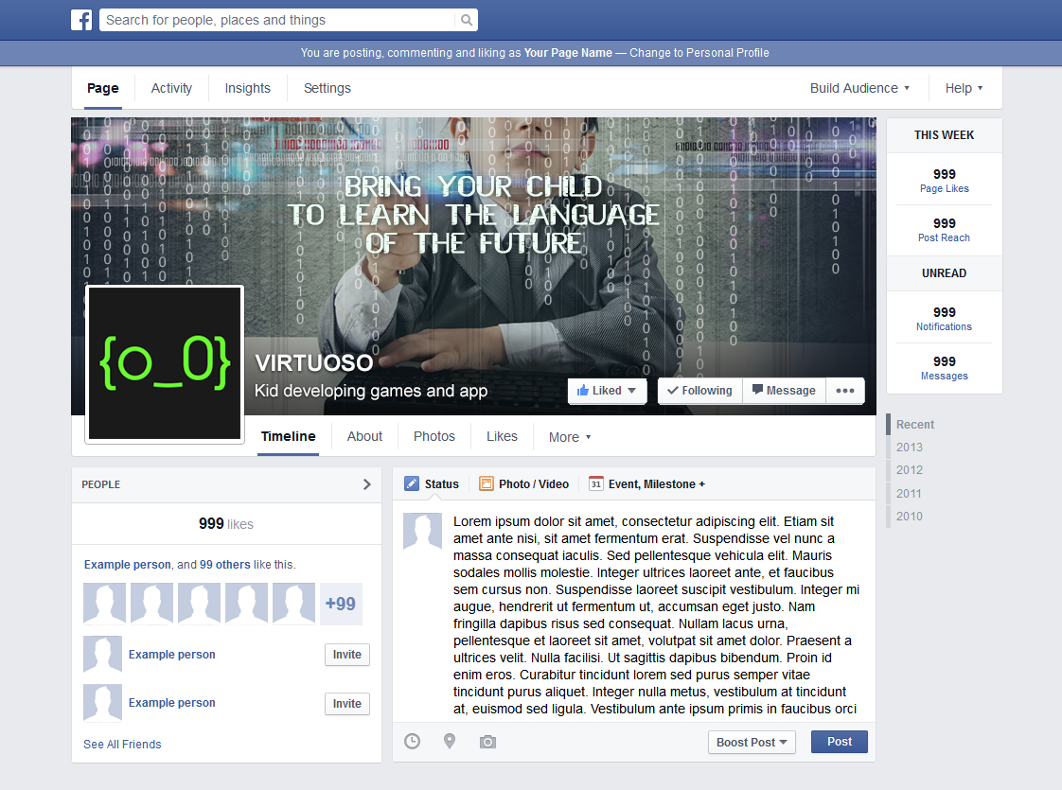
Task: Toggle the Following button
Action: [700, 391]
